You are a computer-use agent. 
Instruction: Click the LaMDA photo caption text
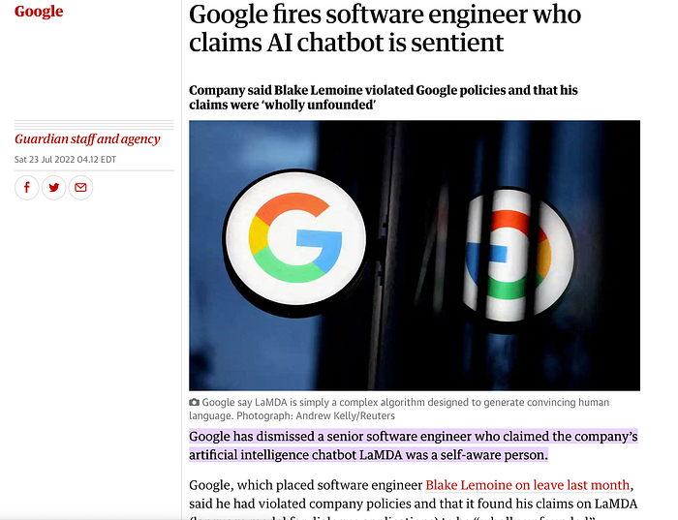[x=399, y=409]
